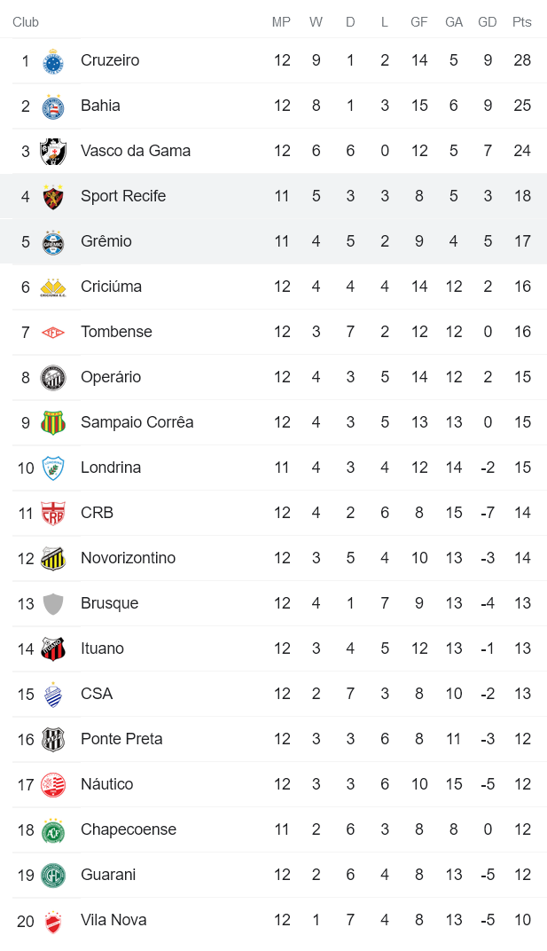Screen dimensions: 547x951
Task: Click the Chapecoense club logo
Action: point(53,829)
